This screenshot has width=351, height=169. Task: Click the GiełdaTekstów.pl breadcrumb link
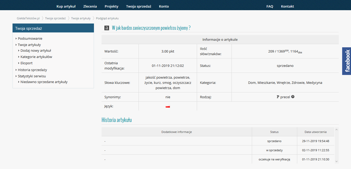click(x=29, y=18)
